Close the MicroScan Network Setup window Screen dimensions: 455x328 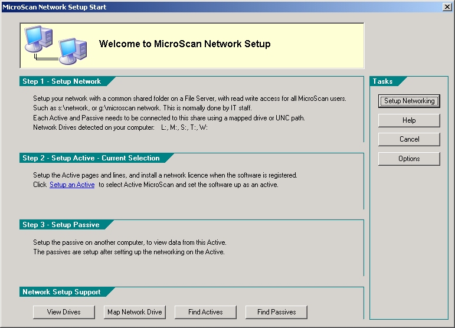point(447,7)
